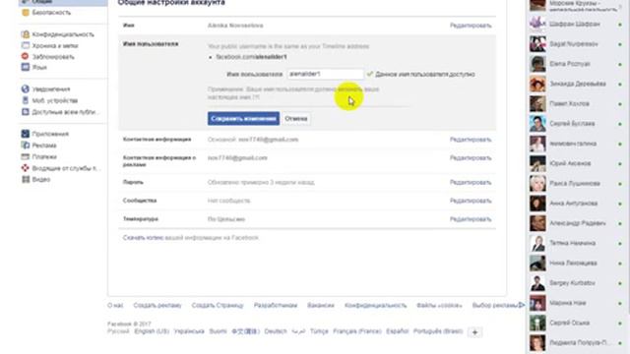Open Хроника и метки settings
Viewport: 630px width, 354px height.
(55, 45)
